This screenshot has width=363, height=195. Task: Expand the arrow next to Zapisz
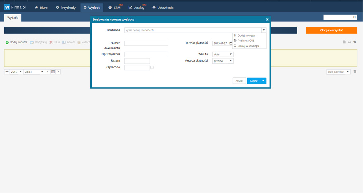(263, 81)
